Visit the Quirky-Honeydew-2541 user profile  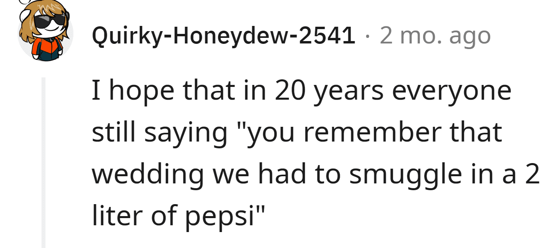pyautogui.click(x=224, y=36)
